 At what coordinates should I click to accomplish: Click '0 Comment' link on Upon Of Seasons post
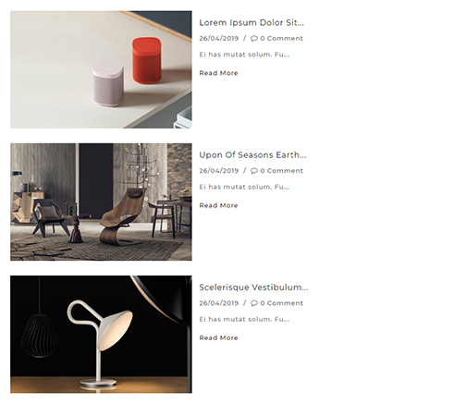pos(281,171)
